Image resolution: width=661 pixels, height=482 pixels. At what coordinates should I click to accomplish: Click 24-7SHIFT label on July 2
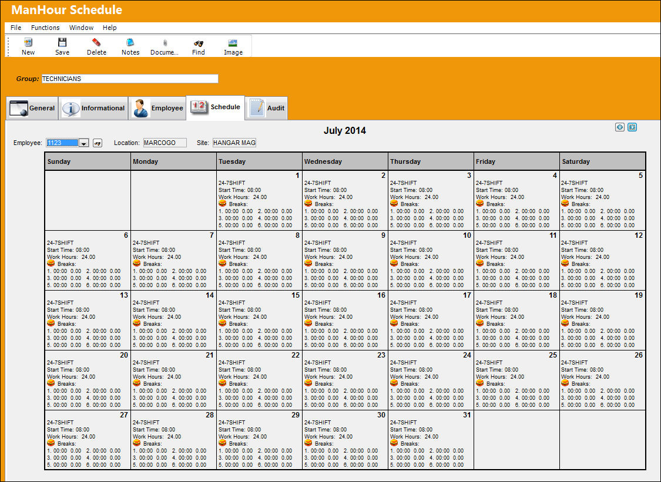point(317,183)
